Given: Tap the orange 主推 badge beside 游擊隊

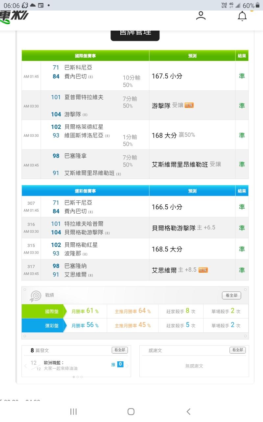Looking at the screenshot, I should (189, 105).
